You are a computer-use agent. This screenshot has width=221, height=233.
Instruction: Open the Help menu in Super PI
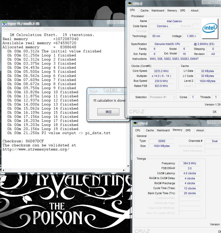tap(49, 29)
